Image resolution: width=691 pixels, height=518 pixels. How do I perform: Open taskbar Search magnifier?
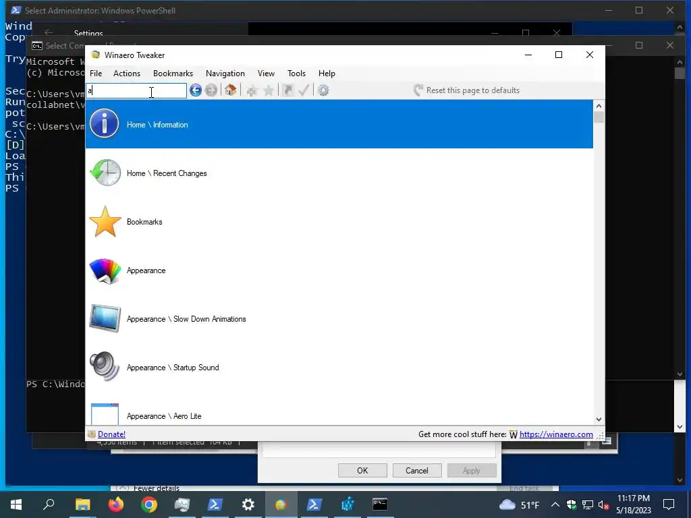(x=49, y=505)
